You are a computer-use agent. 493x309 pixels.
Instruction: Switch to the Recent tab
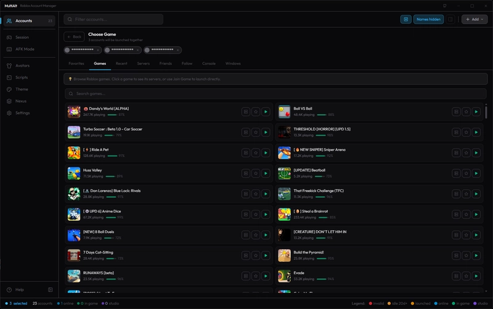pyautogui.click(x=121, y=64)
